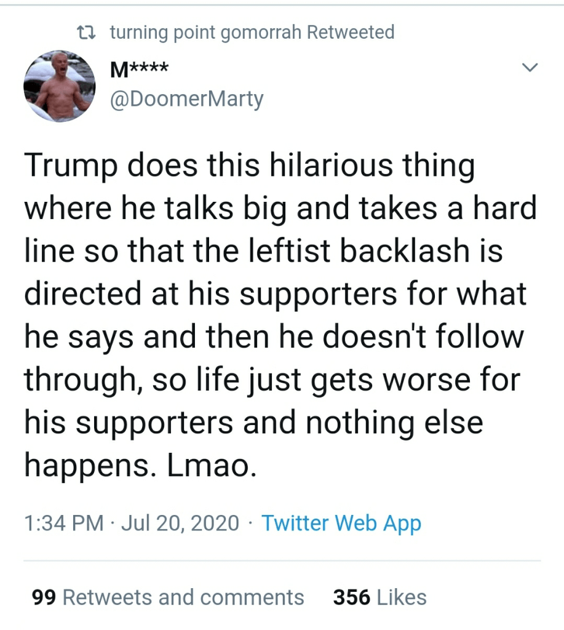Click the tweet line "his supporters and nothing else"
Image resolution: width=564 pixels, height=630 pixels.
[x=253, y=424]
